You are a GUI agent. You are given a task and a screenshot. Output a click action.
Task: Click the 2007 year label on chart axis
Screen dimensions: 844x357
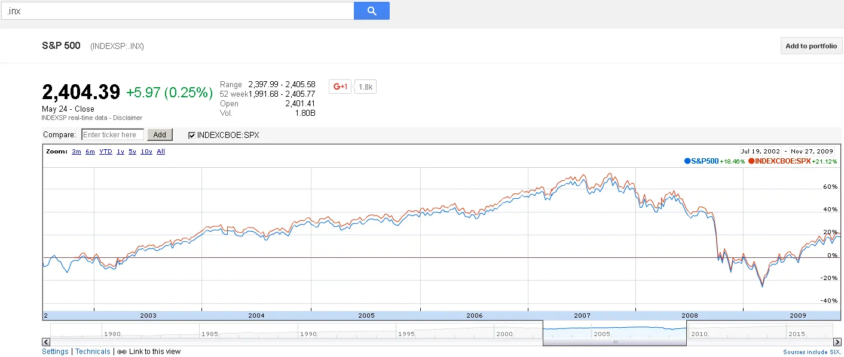[582, 316]
